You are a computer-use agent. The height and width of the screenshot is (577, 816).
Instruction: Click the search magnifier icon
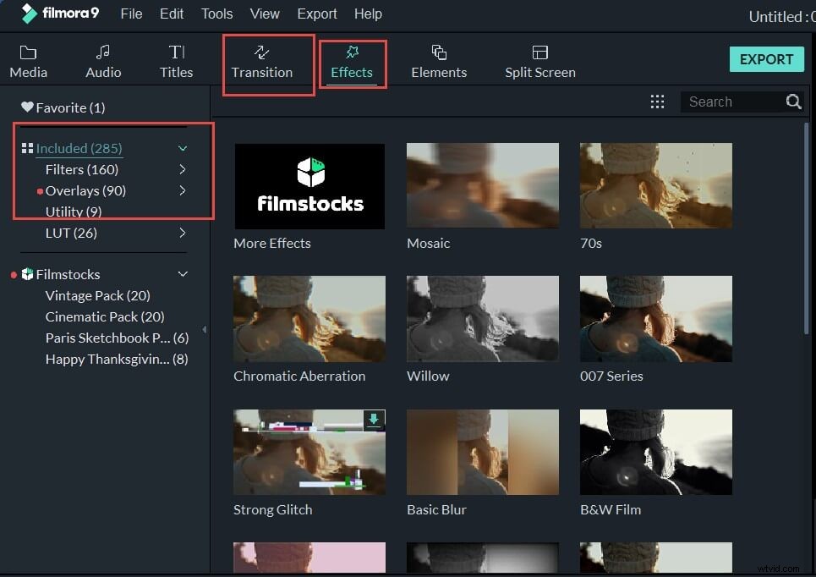click(792, 102)
